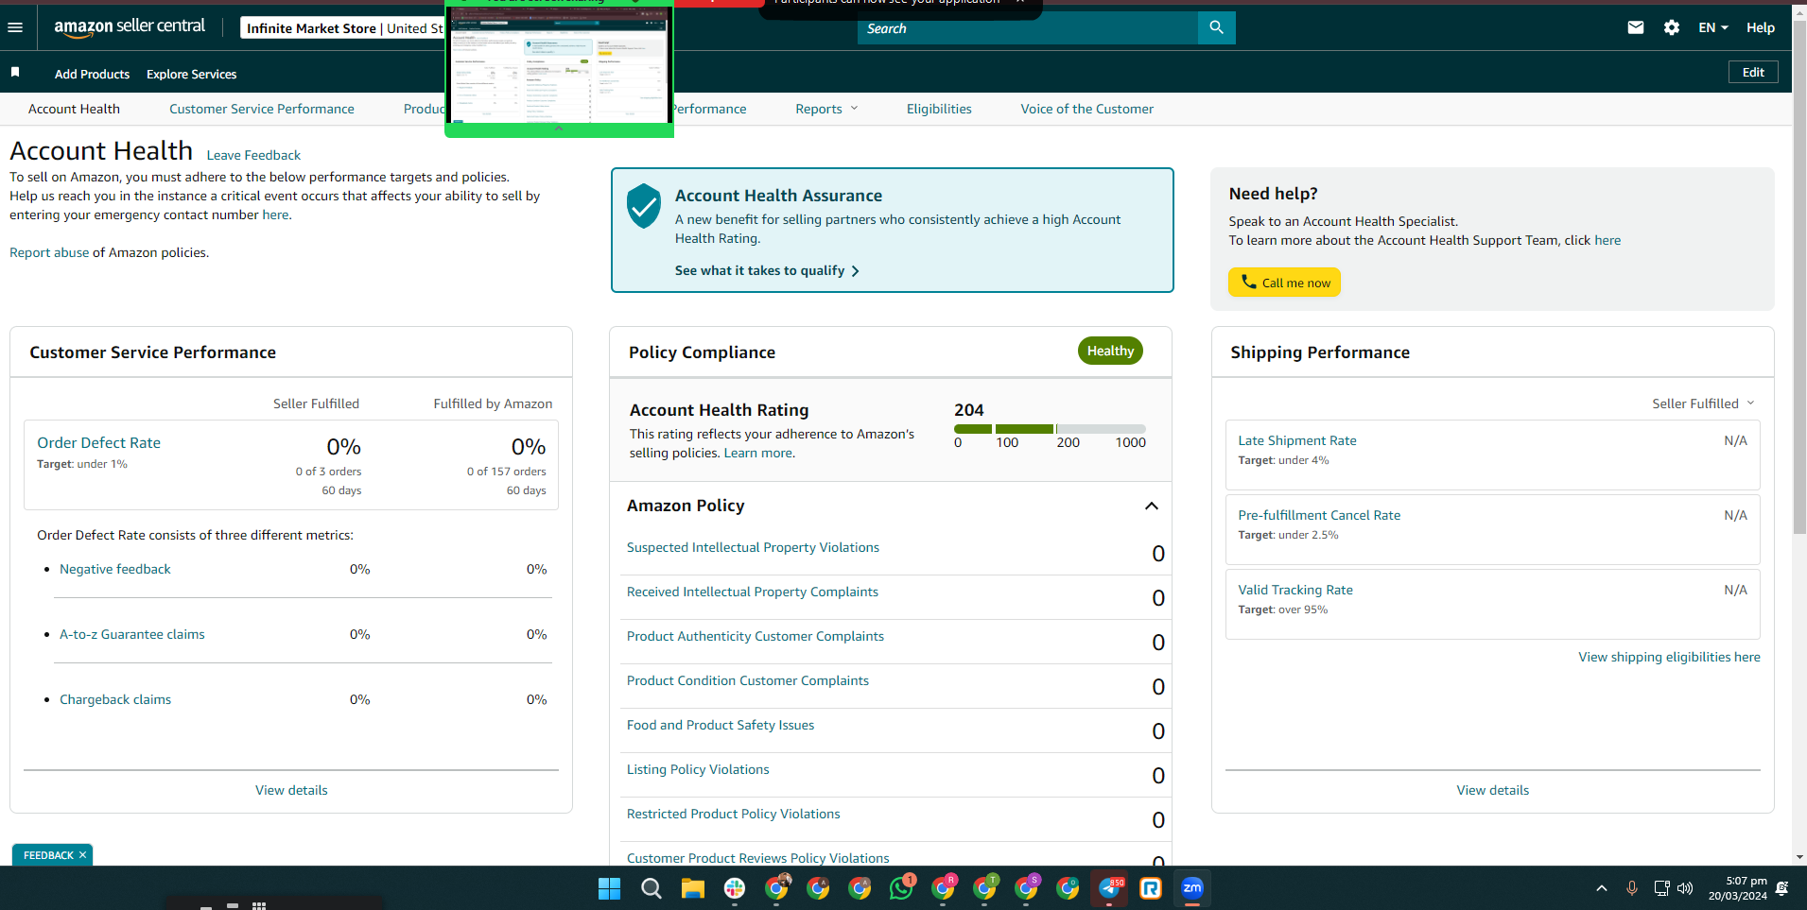Open the Windows Start menu

[610, 888]
